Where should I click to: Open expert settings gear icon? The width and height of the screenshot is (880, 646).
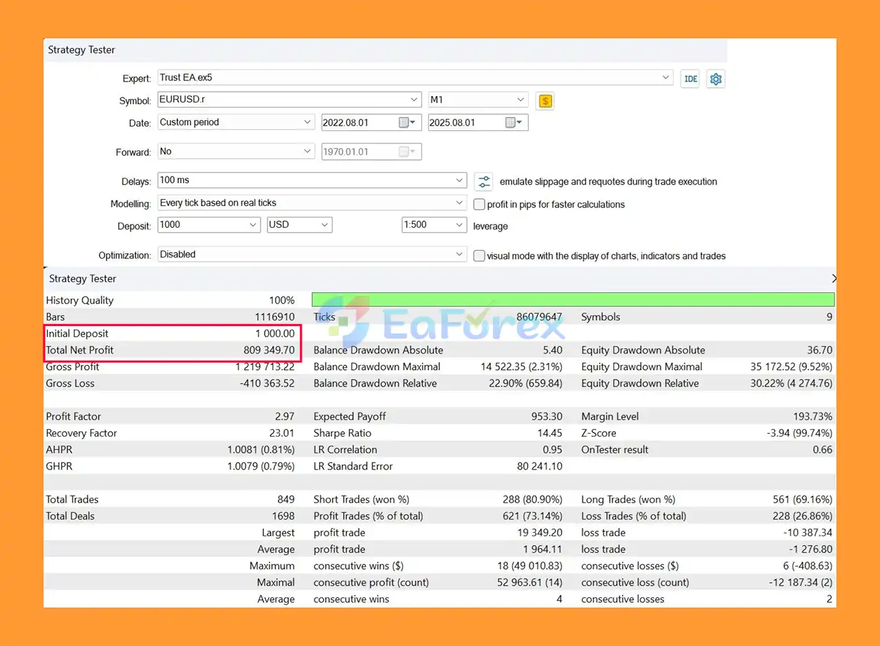(x=716, y=79)
